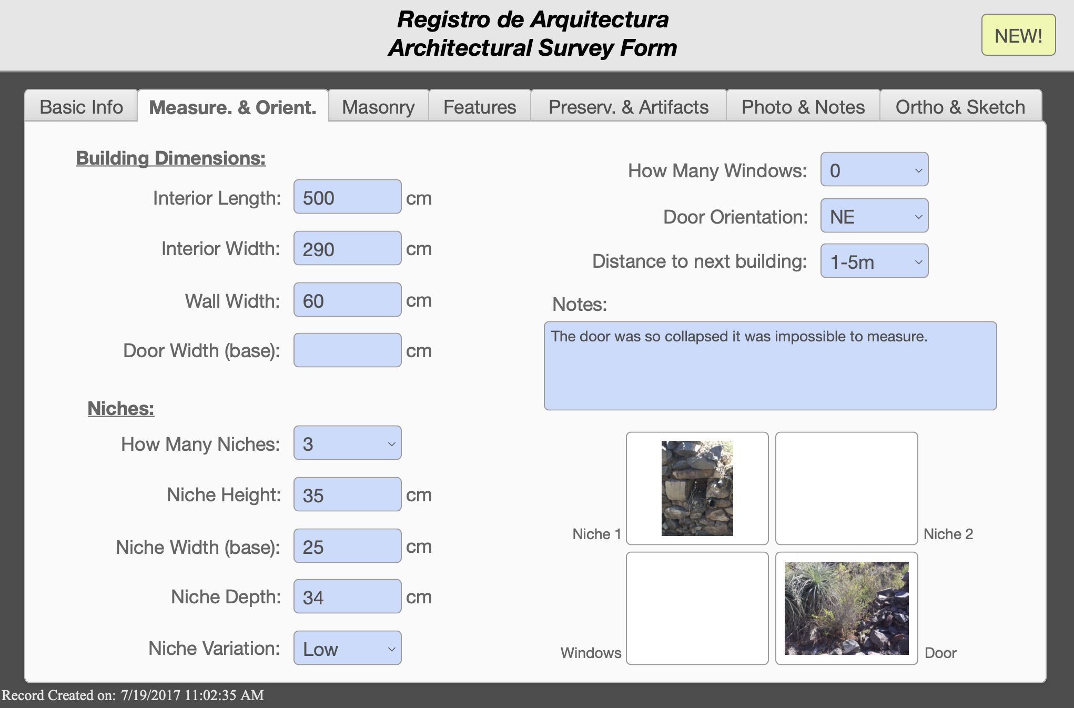Image resolution: width=1074 pixels, height=708 pixels.
Task: Open the How Many Niches dropdown
Action: pyautogui.click(x=347, y=443)
